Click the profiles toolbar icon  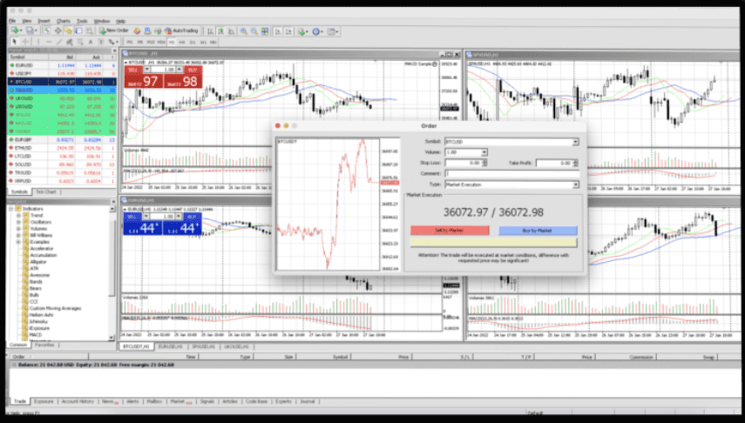tap(31, 30)
